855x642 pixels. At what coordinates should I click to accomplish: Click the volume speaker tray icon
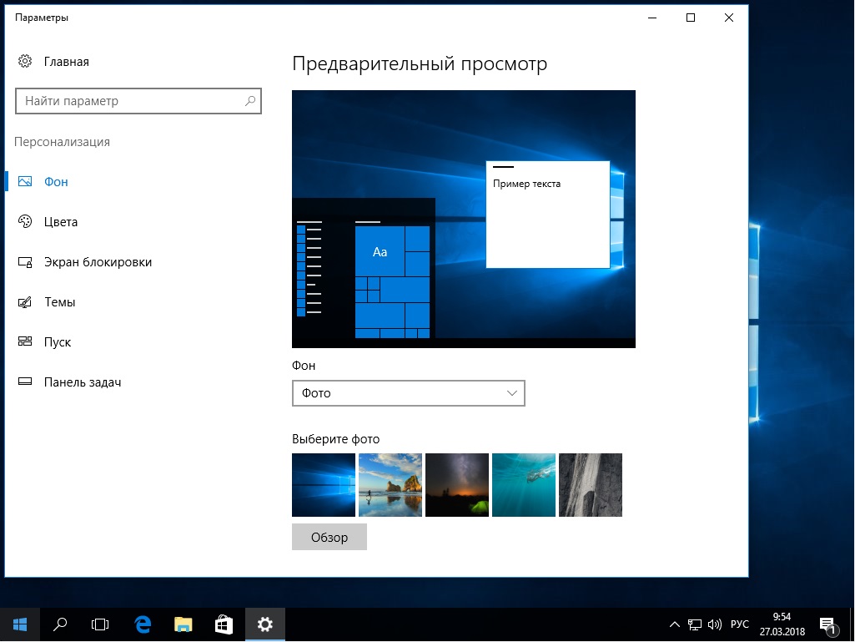tap(715, 624)
